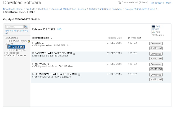Screen dimensions: 177x113
Task: Expand the All Releases node
Action: click(x=5, y=53)
